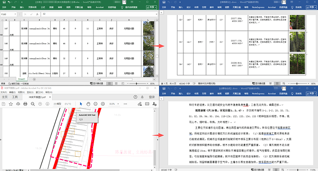This screenshot has width=318, height=171.
Task: Select Acrobat arrow selection tool
Action: coord(81,104)
